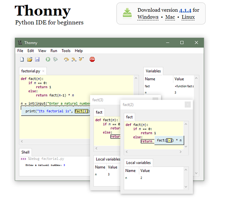Click the Save floppy disk icon
Viewport: 228px width, 203px height.
click(x=37, y=60)
